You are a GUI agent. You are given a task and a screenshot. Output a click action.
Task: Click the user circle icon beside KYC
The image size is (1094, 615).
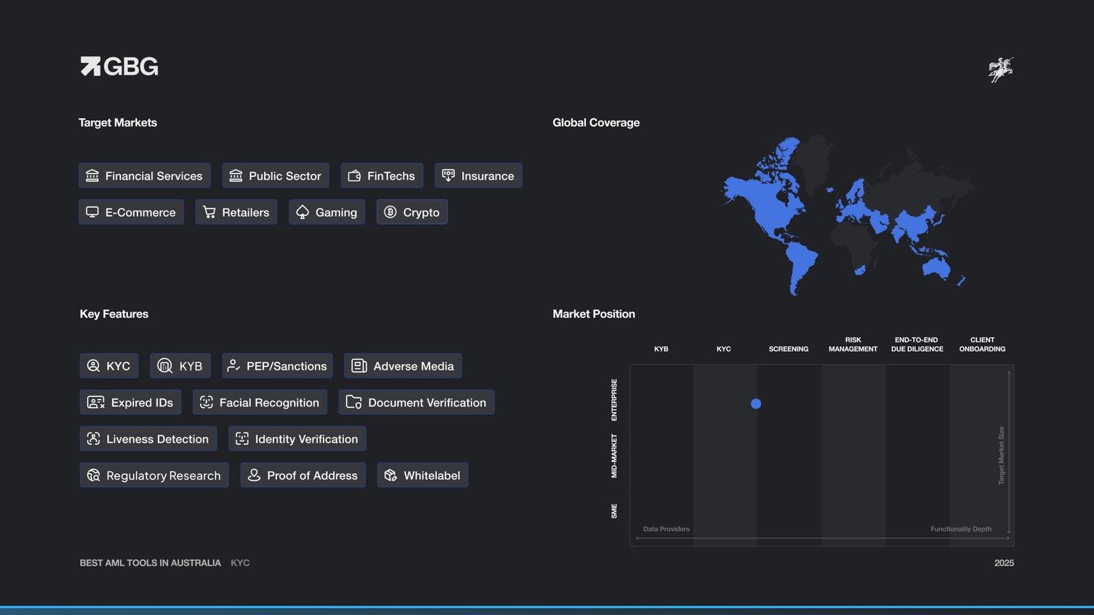94,366
